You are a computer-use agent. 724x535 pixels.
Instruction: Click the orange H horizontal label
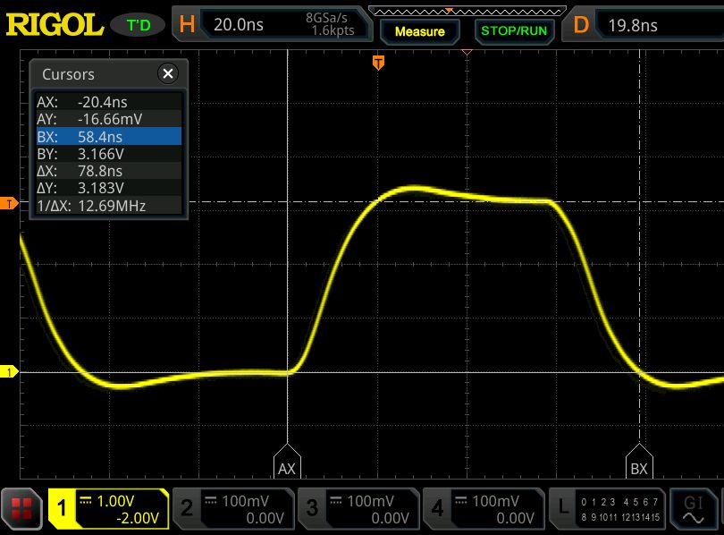(x=187, y=24)
